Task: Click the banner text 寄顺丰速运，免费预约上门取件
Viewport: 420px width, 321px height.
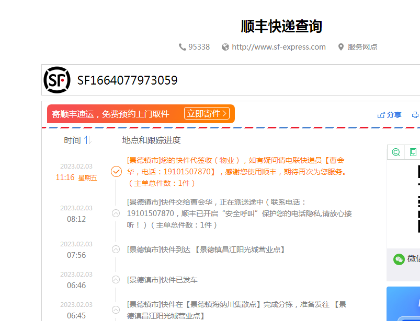Action: point(110,114)
